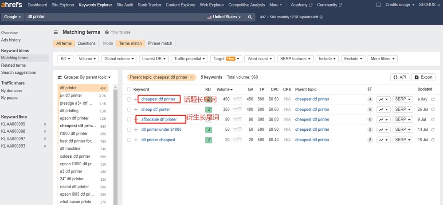Open the More filters dropdown
Image resolution: width=443 pixels, height=205 pixels.
[383, 59]
